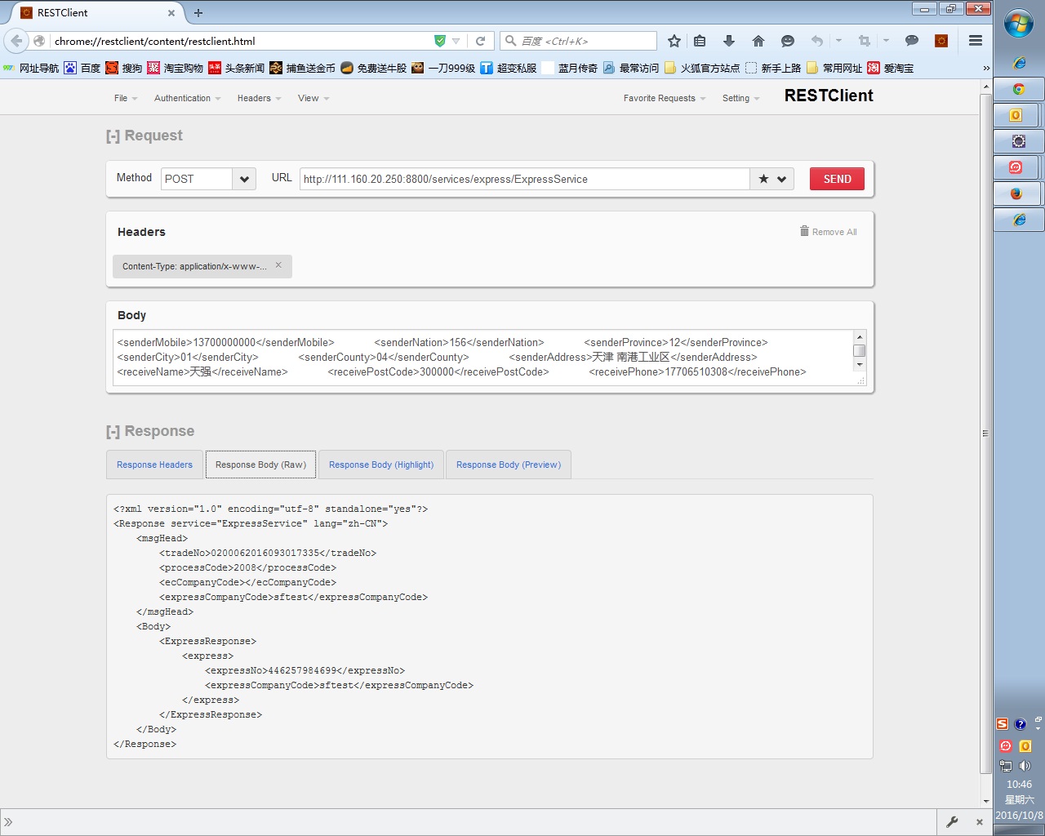
Task: Open the URL bar history dropdown arrow
Action: (456, 41)
